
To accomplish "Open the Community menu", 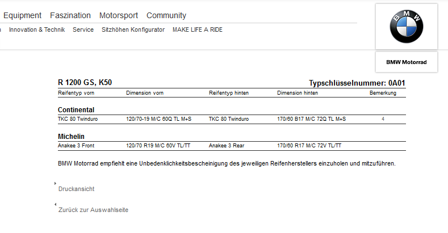I will (x=166, y=15).
